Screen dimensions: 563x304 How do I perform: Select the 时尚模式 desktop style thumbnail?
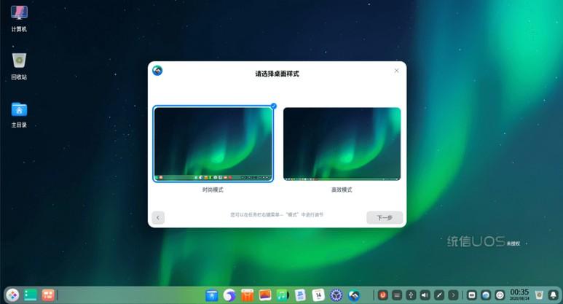click(x=213, y=144)
